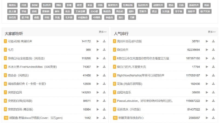
Task: Download 闽南歌曲经典《一生情一世爱》
Action: pos(104,84)
